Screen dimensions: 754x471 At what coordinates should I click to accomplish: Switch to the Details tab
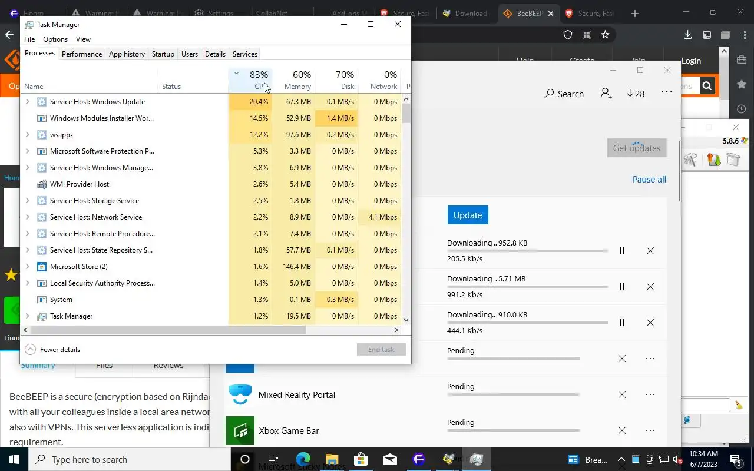coord(215,54)
